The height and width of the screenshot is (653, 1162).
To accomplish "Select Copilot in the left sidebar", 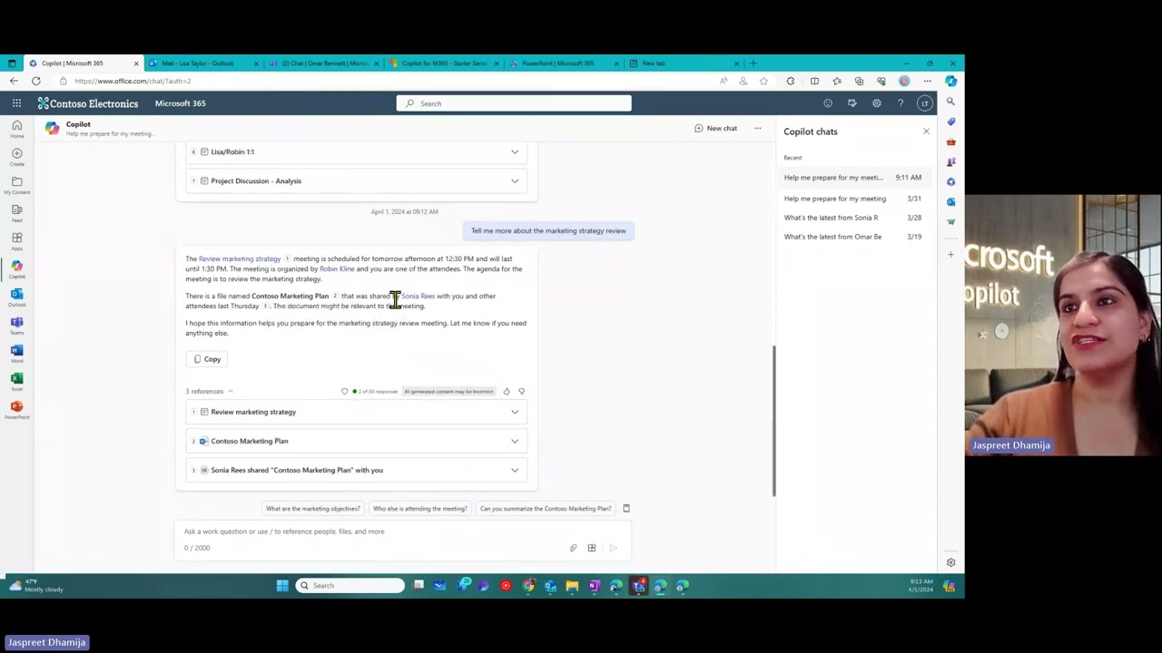I will (x=16, y=269).
